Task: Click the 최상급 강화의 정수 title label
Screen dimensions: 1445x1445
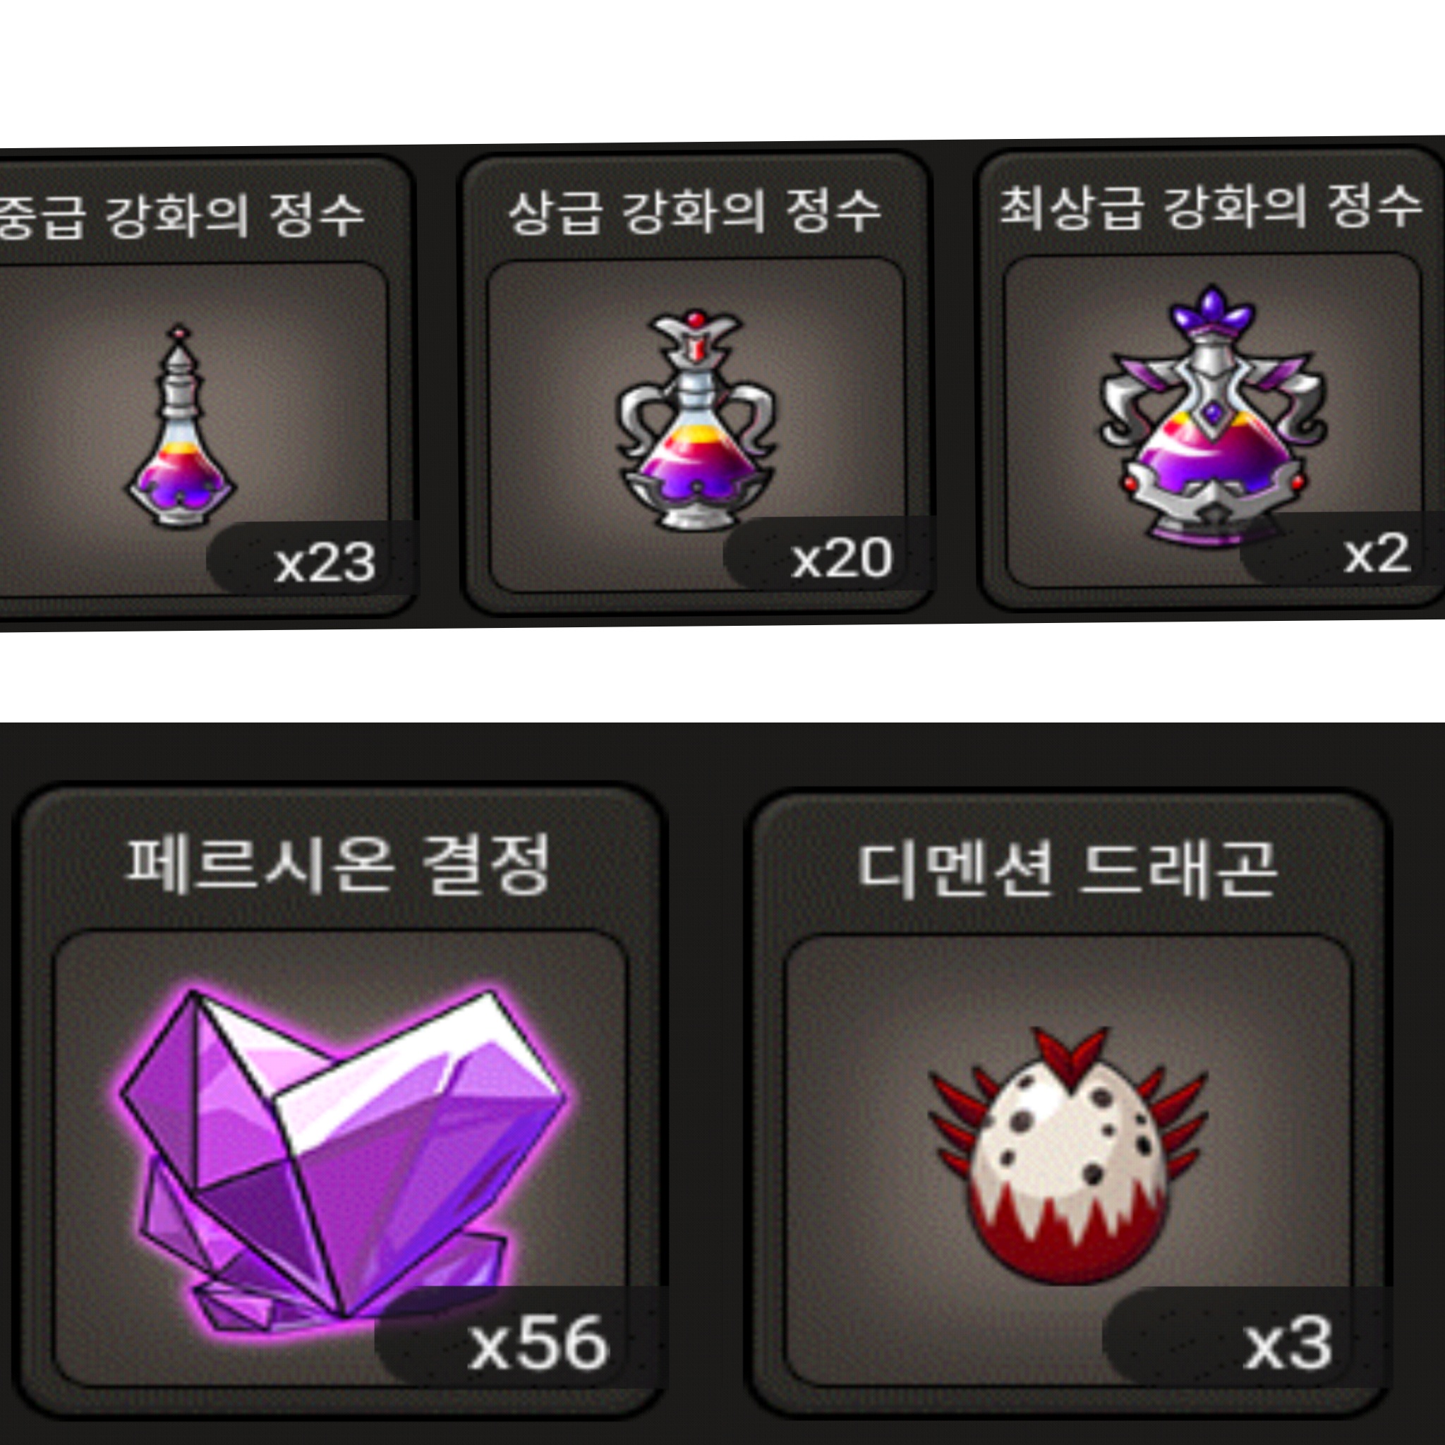Action: click(1211, 206)
